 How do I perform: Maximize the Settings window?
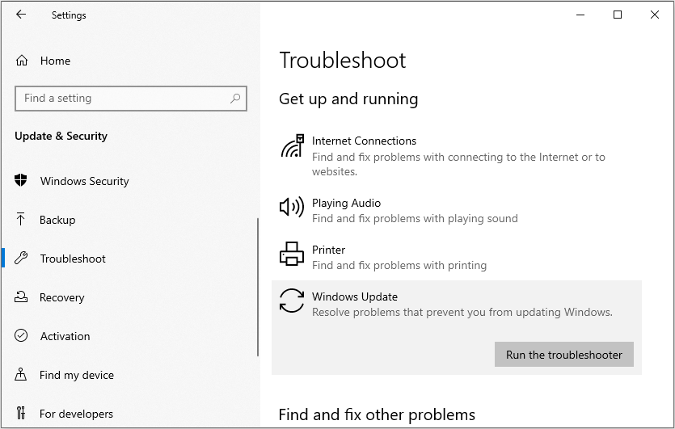point(618,15)
